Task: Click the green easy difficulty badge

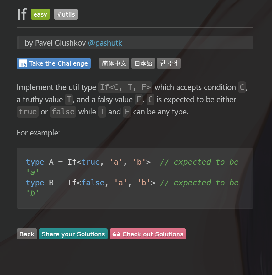Action: [40, 14]
